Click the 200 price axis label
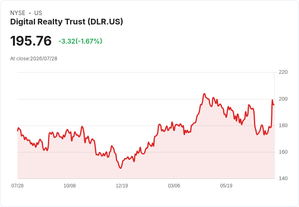 click(x=283, y=99)
